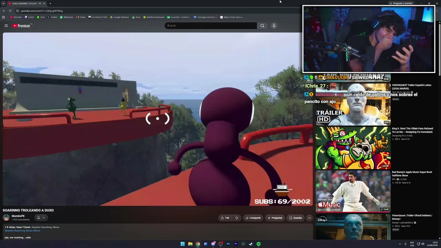The width and height of the screenshot is (441, 248).
Task: Open VisionQuest Tráiler Oficial Doblado Disney+ title
Action: (412, 217)
